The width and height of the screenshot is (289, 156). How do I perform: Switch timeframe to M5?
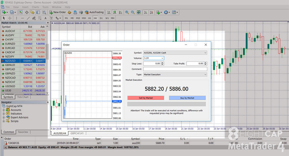pos(72,18)
